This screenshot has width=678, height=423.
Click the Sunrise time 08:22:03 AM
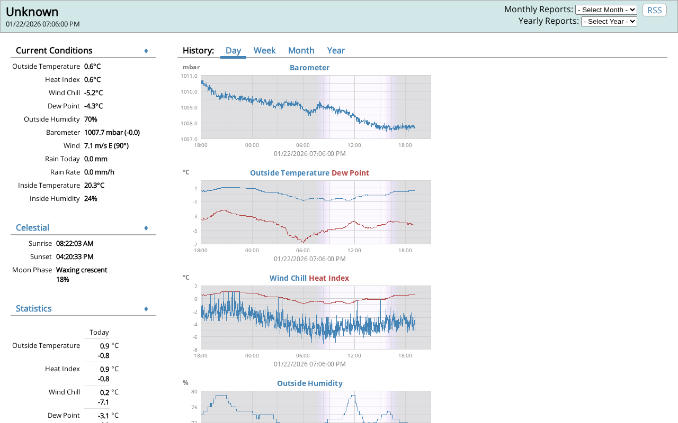(75, 244)
